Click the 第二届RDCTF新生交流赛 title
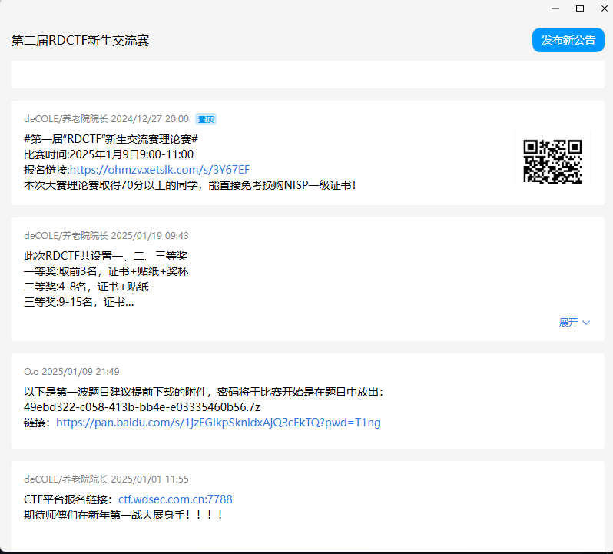Screen dimensions: 613x554 point(80,41)
